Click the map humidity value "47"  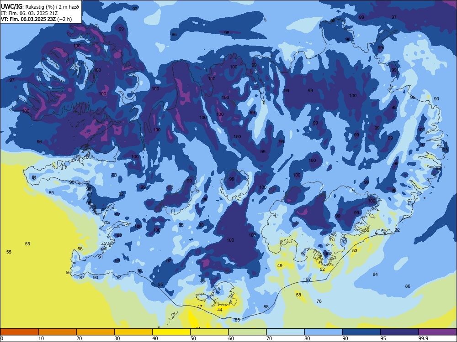click(x=200, y=307)
